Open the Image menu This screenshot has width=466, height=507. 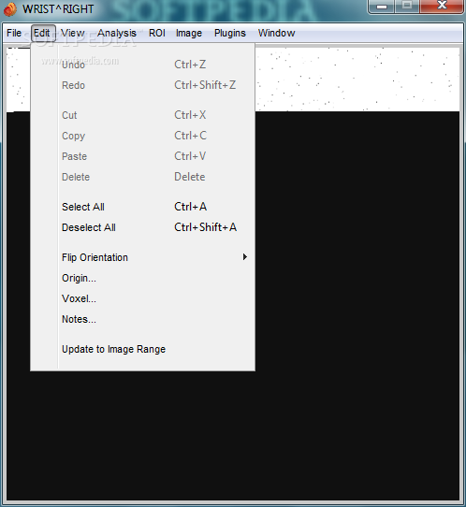click(x=189, y=33)
